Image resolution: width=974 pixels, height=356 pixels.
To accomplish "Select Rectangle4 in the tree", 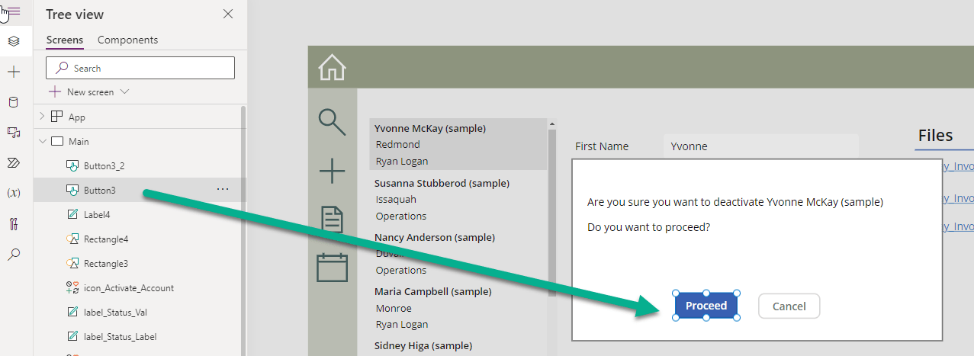I will 106,239.
